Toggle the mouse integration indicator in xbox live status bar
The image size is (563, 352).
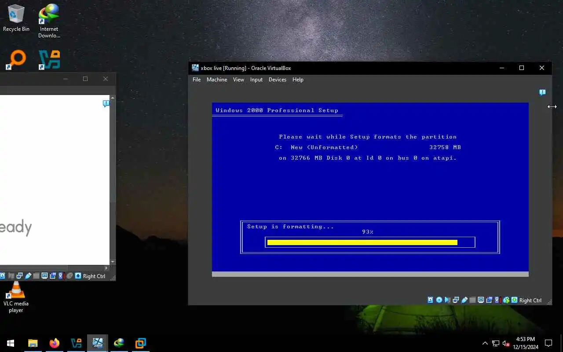(506, 300)
